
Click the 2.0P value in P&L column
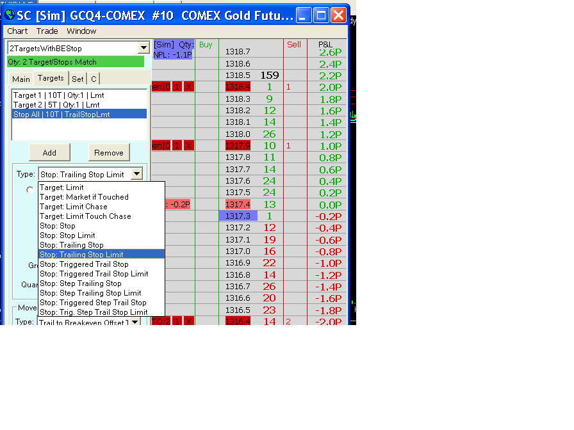click(330, 88)
